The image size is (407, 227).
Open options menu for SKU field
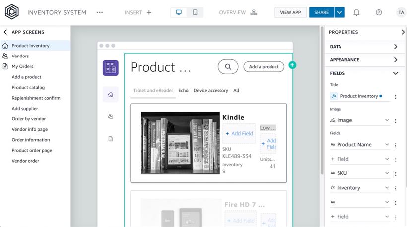[396, 174]
